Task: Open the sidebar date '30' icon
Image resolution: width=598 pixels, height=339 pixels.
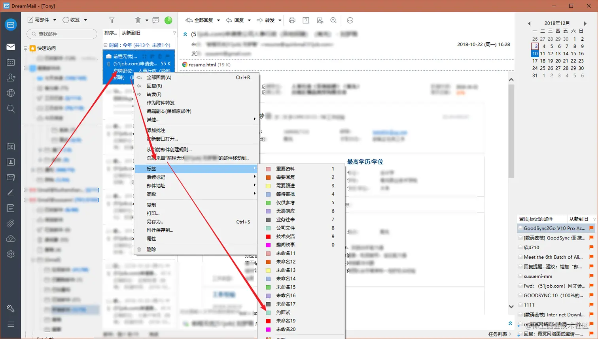Action: click(x=11, y=147)
